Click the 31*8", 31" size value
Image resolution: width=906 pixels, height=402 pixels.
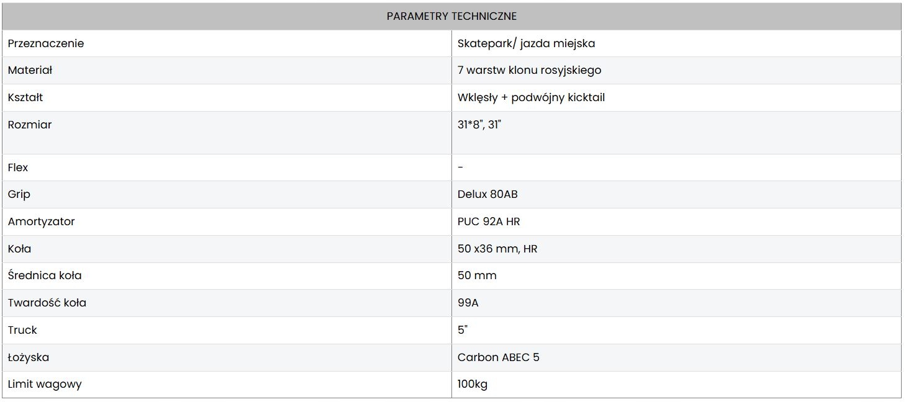(x=479, y=125)
